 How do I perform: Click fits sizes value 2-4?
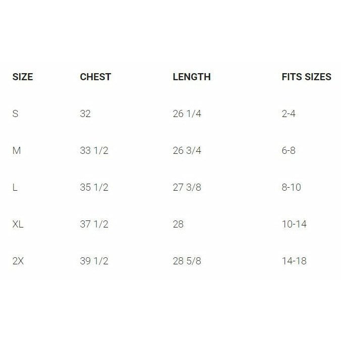pyautogui.click(x=289, y=114)
